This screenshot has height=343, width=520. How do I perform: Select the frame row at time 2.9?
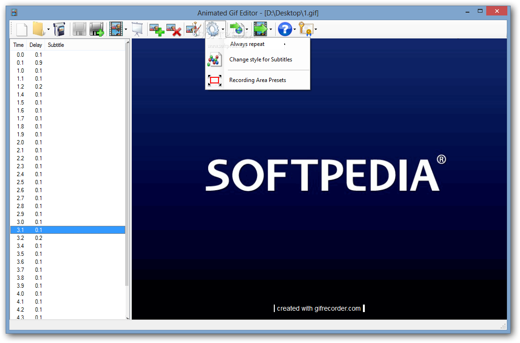pyautogui.click(x=68, y=214)
